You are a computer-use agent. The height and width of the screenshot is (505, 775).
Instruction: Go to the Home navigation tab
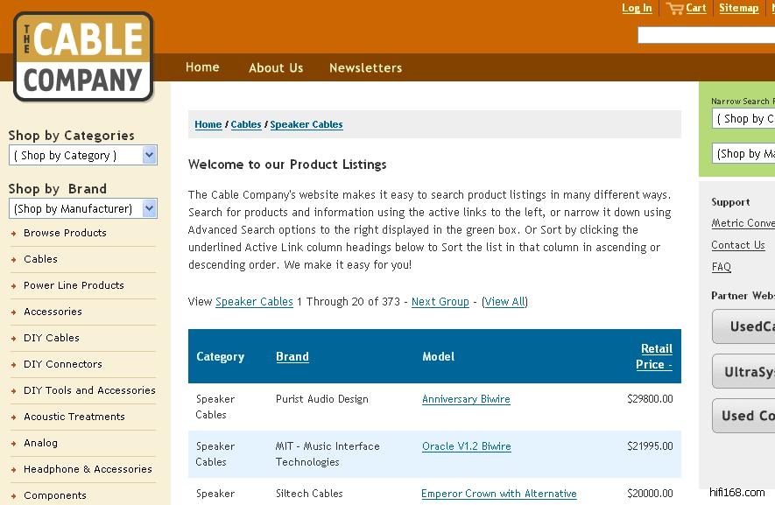[202, 67]
